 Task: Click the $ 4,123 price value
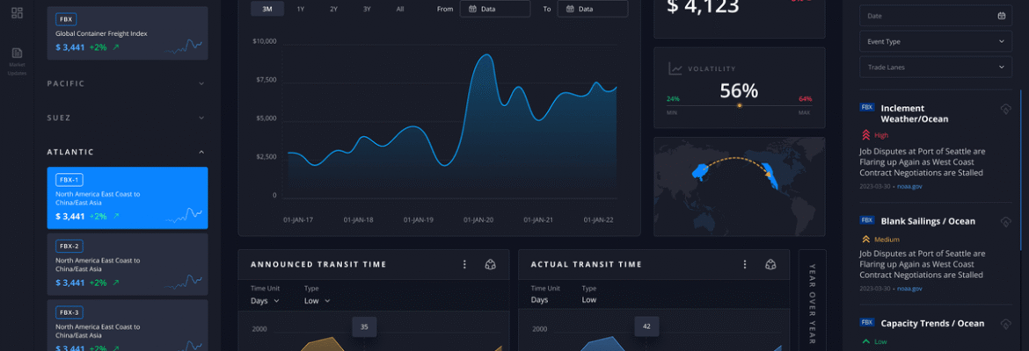coord(703,7)
